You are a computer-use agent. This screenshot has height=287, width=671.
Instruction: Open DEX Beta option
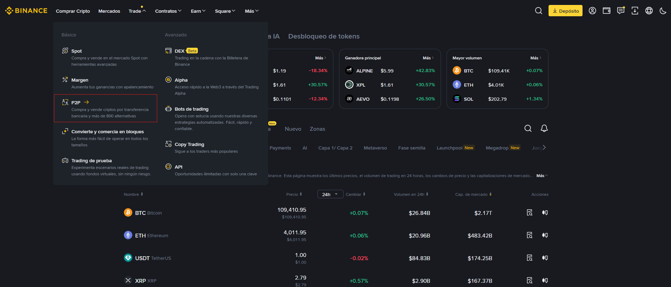[212, 57]
